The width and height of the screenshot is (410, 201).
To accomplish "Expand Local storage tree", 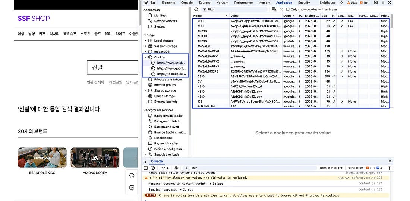I will point(145,41).
